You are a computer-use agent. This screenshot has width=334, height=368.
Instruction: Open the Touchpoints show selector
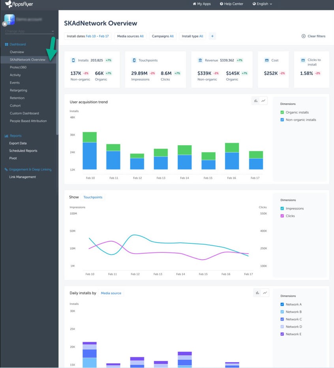coord(93,197)
